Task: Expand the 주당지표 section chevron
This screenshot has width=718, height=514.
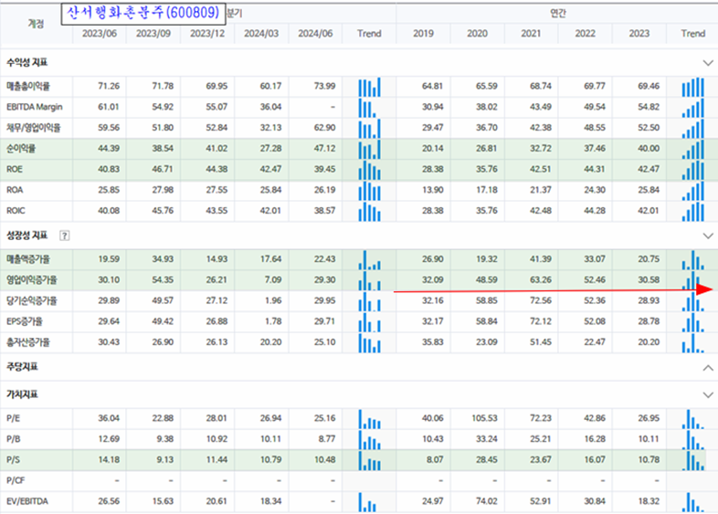Action: point(707,367)
